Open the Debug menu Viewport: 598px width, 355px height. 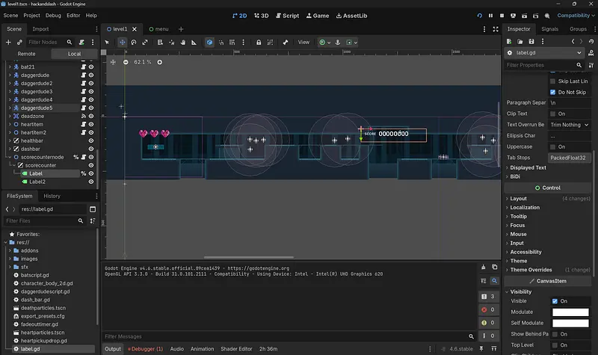tap(53, 15)
